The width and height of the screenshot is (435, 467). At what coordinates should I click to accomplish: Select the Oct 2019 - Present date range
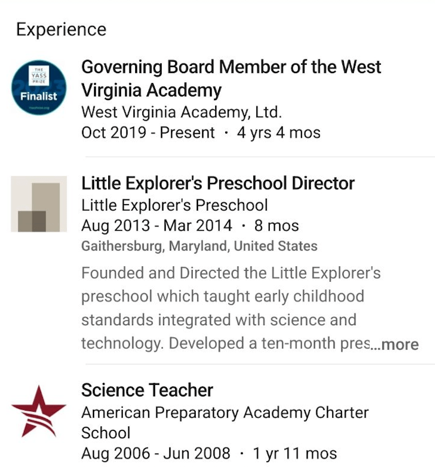pyautogui.click(x=148, y=133)
